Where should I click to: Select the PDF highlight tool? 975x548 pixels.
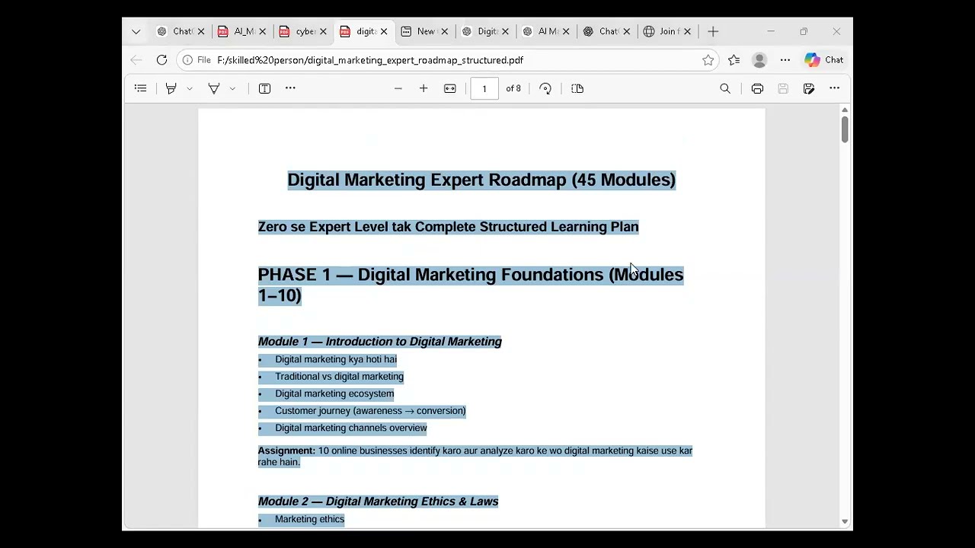coord(171,88)
